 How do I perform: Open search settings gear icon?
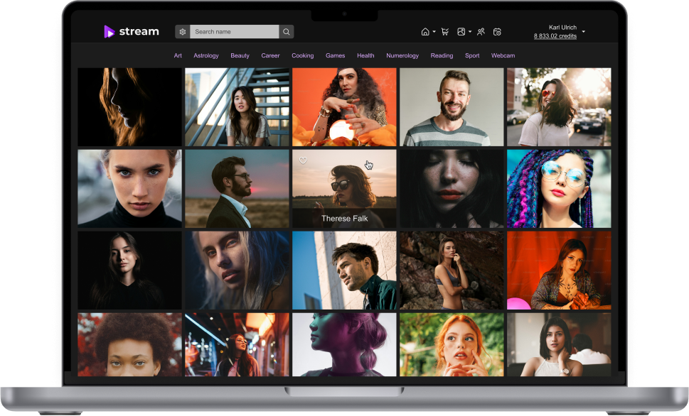tap(183, 32)
